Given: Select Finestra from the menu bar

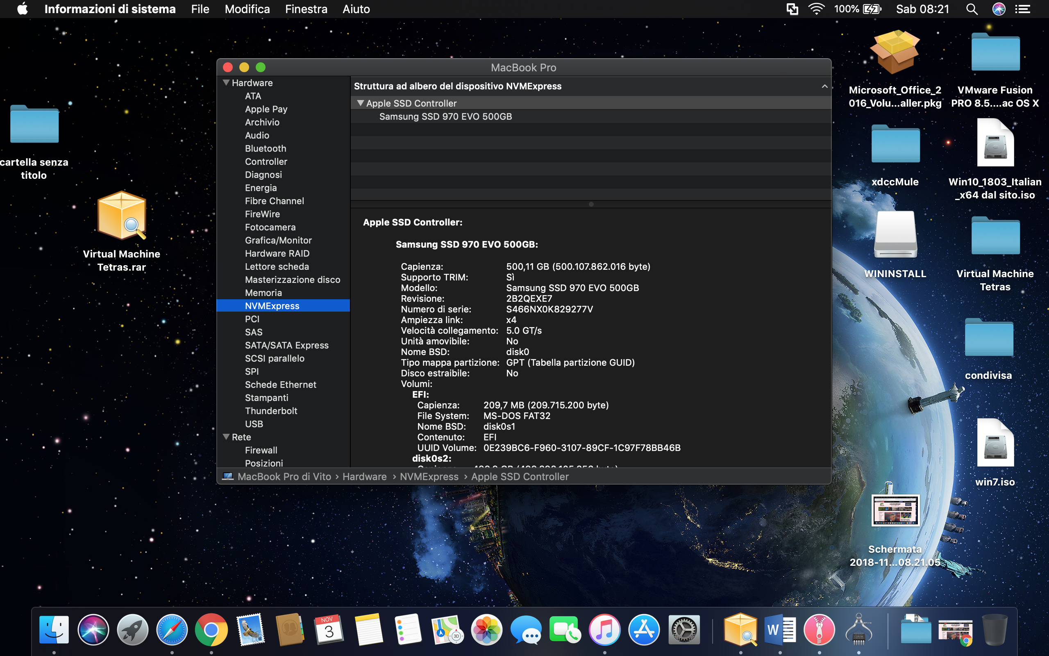Looking at the screenshot, I should pos(306,9).
